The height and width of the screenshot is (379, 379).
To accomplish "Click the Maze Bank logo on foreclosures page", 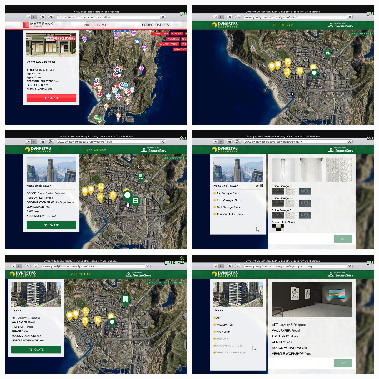I will click(x=38, y=25).
